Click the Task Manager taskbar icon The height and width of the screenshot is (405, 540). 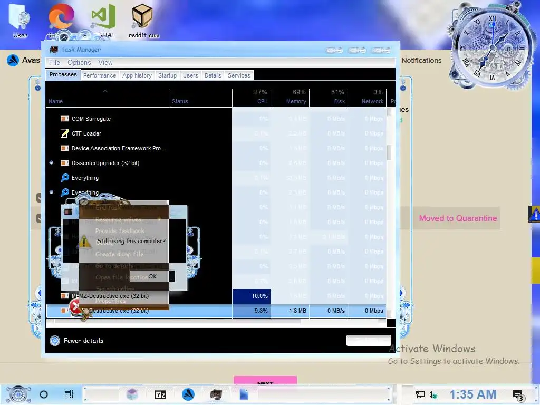tap(216, 394)
